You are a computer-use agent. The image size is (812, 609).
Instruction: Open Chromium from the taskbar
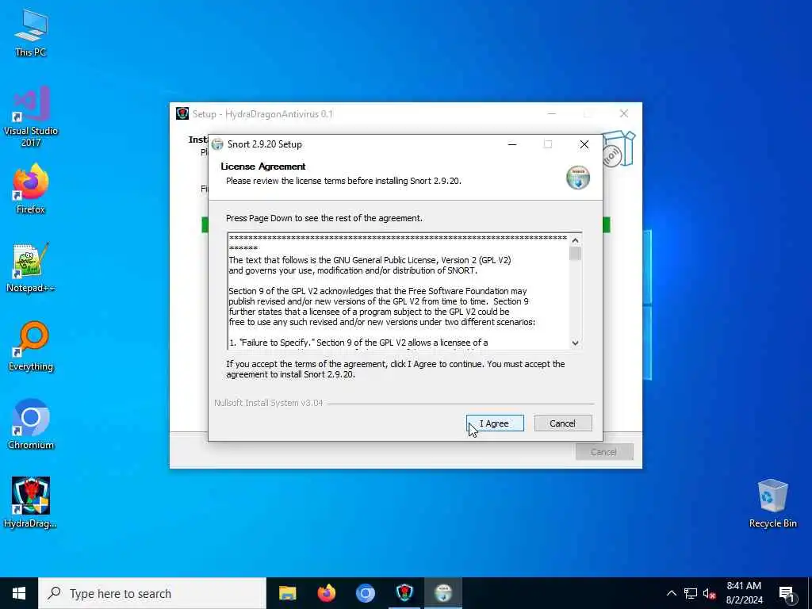(x=365, y=593)
